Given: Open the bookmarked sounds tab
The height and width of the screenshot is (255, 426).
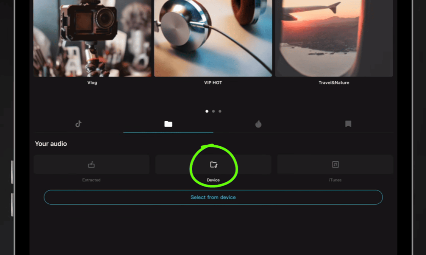Looking at the screenshot, I should tap(348, 124).
